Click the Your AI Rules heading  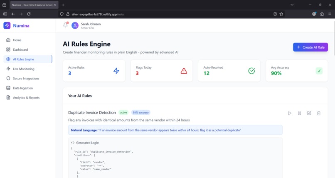(x=80, y=96)
